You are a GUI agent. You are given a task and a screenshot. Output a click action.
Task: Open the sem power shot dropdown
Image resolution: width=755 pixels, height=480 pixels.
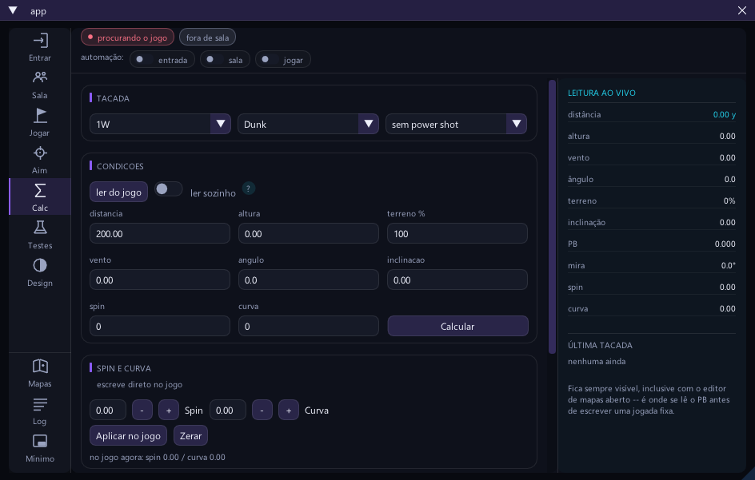coord(456,124)
